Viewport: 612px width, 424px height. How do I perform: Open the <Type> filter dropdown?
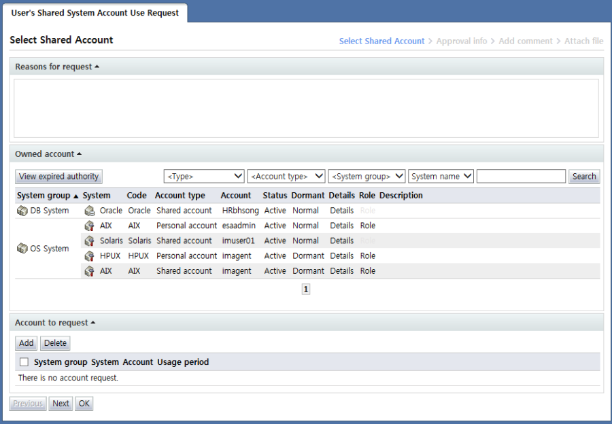pyautogui.click(x=204, y=177)
